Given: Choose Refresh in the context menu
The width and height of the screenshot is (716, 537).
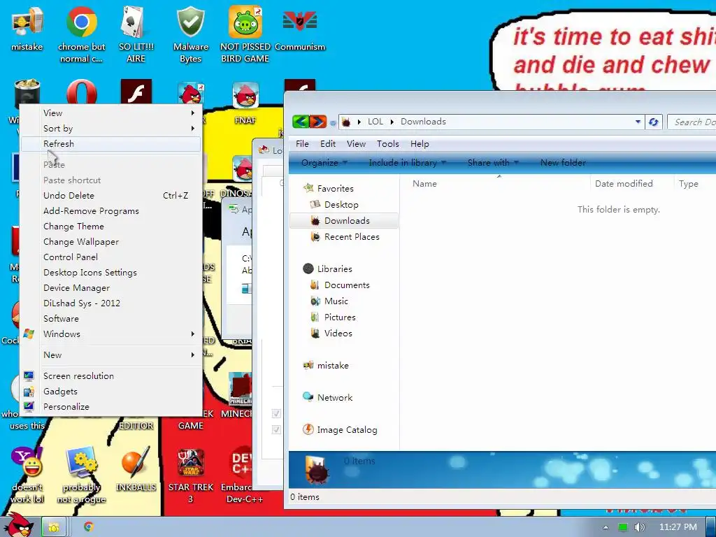Looking at the screenshot, I should 111,144.
